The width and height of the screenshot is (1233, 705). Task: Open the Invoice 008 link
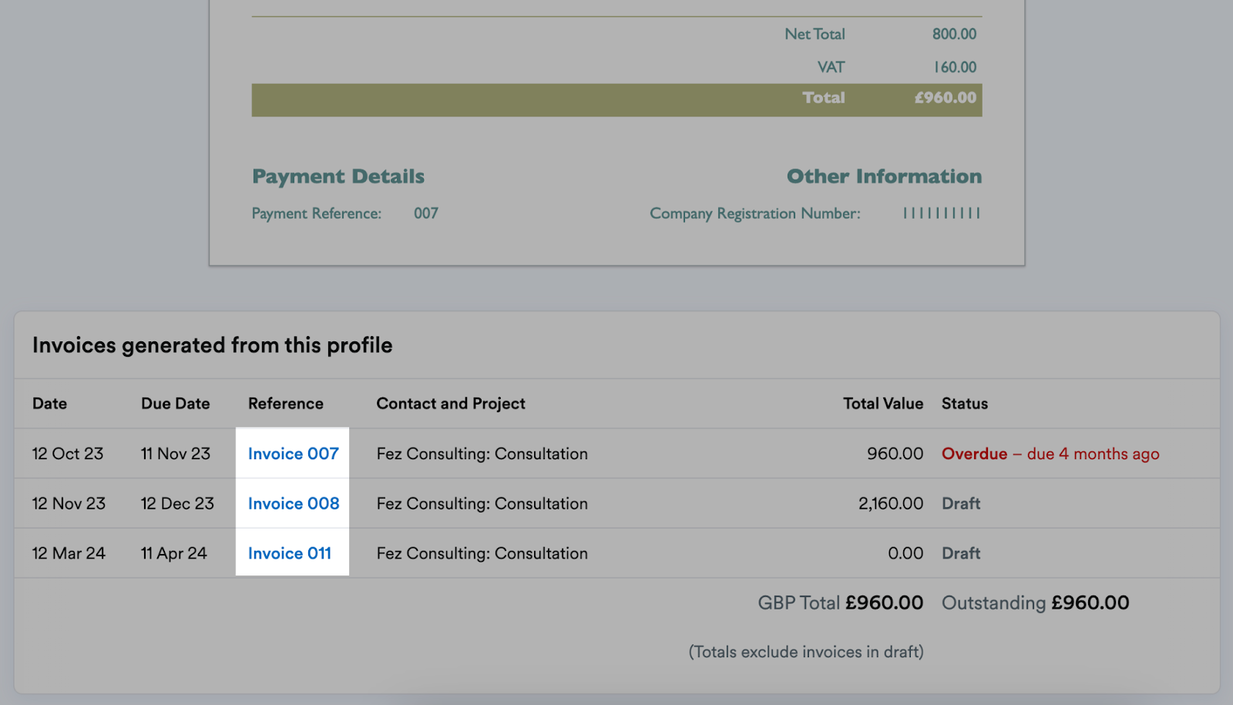coord(293,503)
